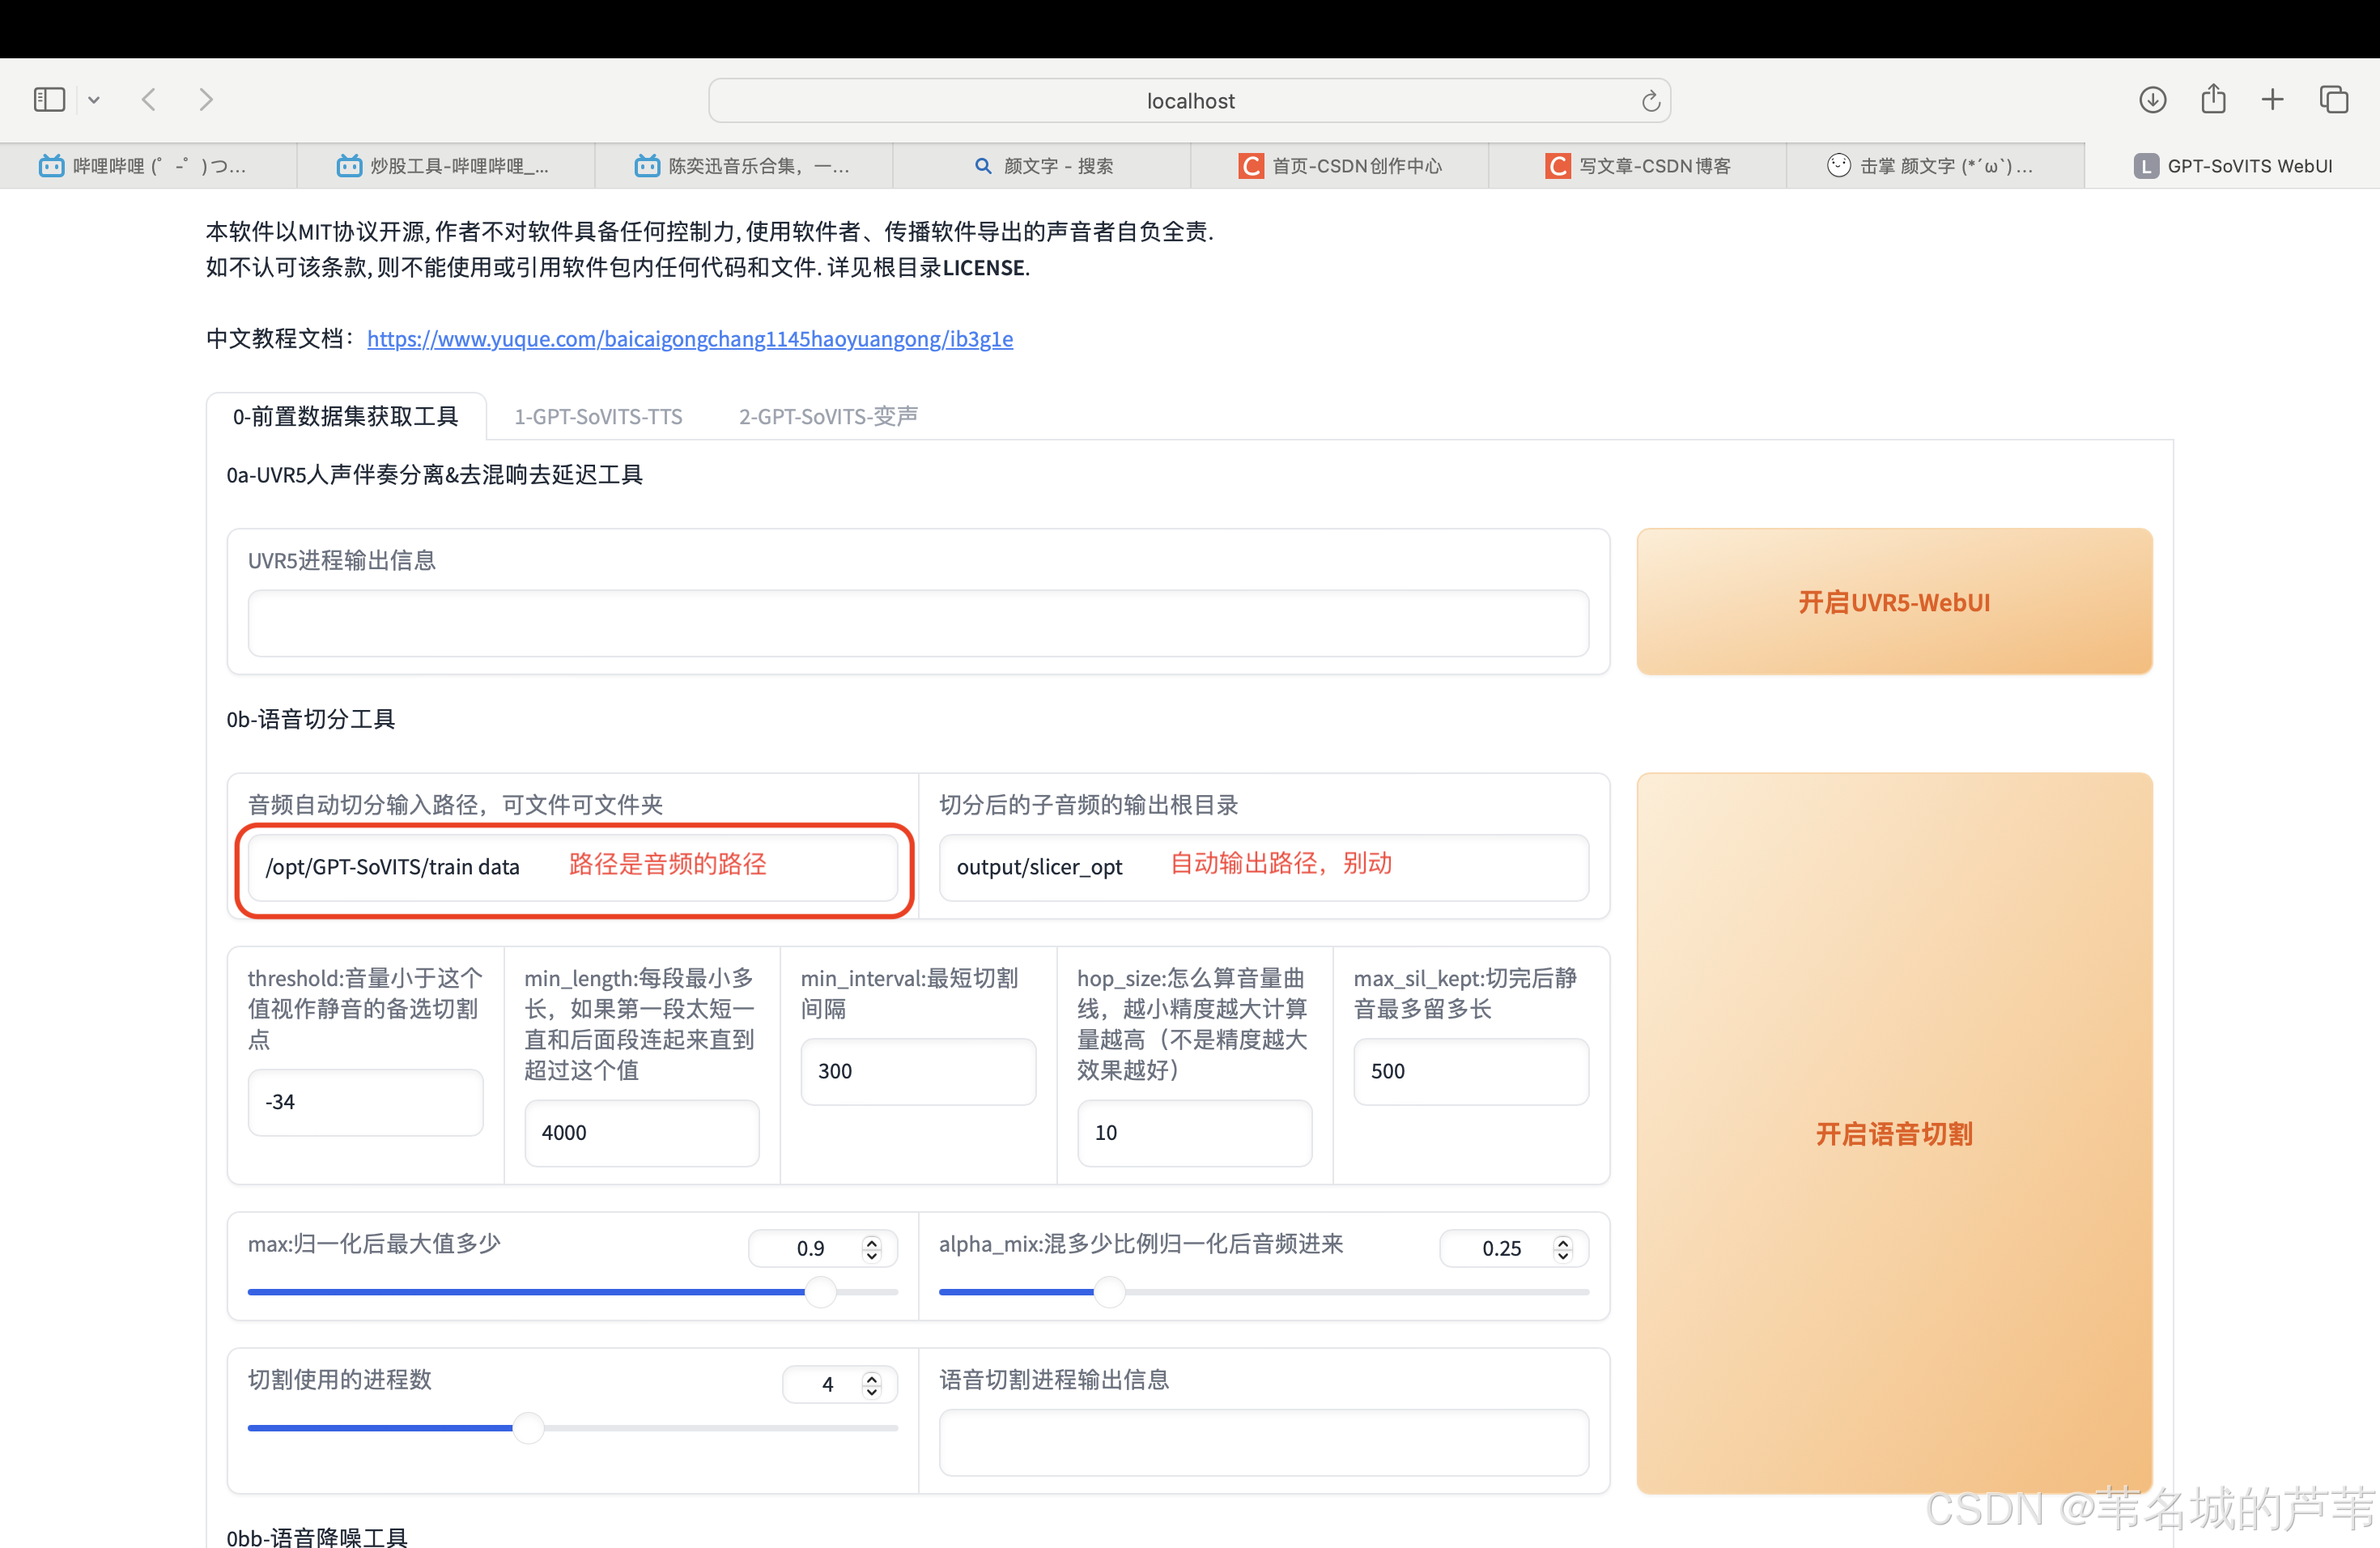Click the browser forward arrow
Screen dimensions: 2380x1548
click(x=206, y=100)
